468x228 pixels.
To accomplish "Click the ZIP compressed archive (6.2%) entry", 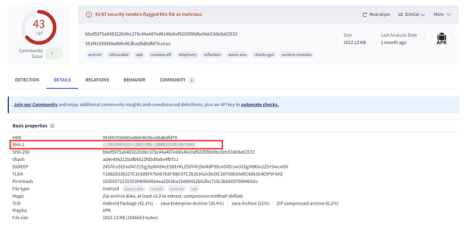I will point(308,203).
